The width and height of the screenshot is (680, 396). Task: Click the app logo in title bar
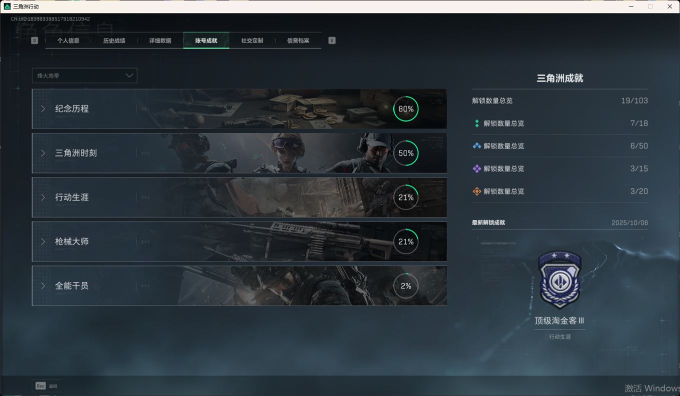7,6
